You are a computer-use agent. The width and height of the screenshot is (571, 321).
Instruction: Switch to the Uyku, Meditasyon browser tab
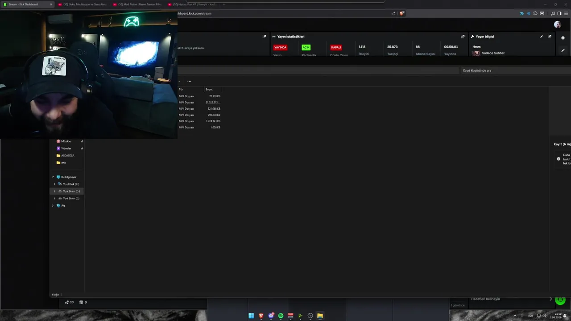pos(83,4)
